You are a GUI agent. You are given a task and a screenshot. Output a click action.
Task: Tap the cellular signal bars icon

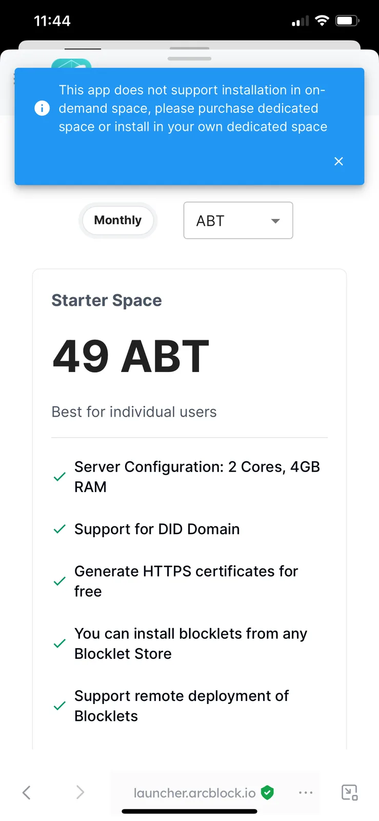[x=301, y=21]
